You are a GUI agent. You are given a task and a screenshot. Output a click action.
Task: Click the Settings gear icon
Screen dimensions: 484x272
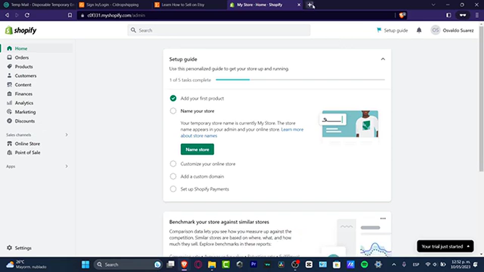tap(9, 248)
